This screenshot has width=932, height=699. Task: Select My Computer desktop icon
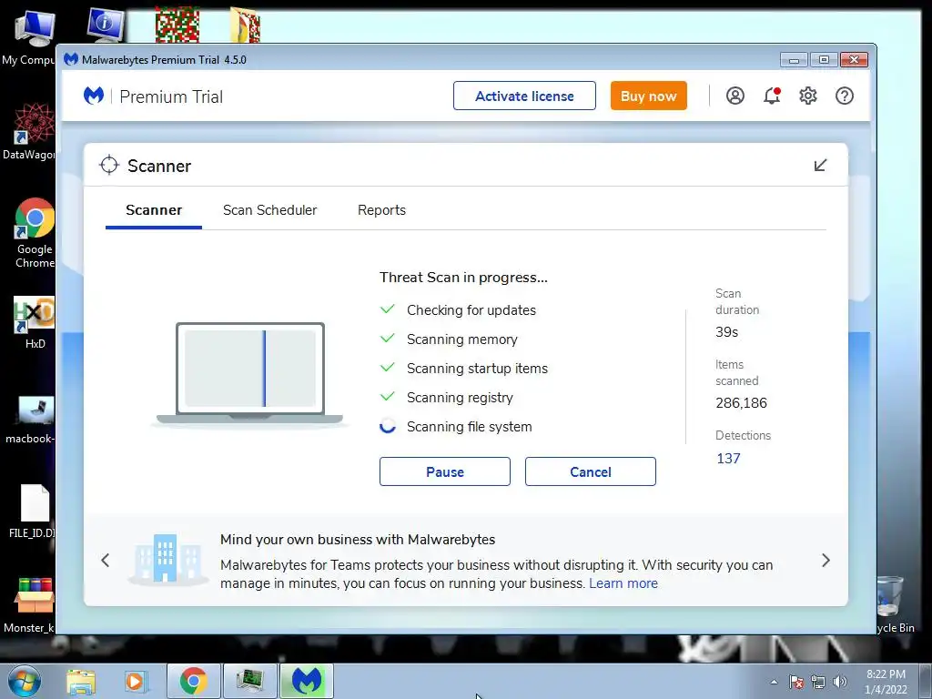[30, 38]
